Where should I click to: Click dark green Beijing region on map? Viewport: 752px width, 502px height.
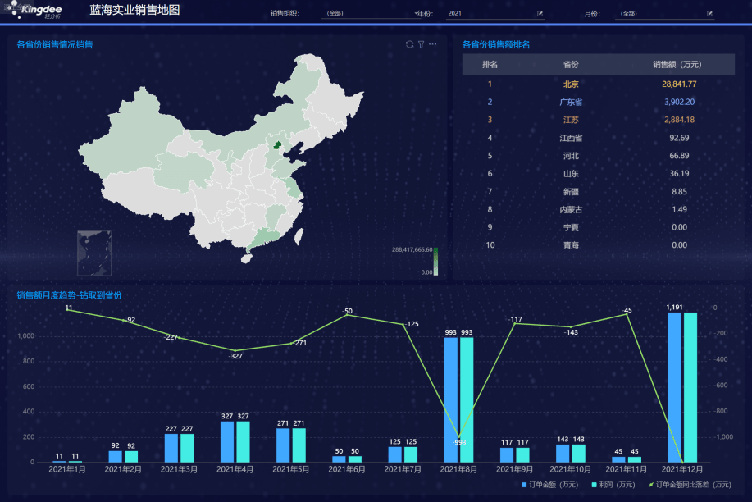[276, 146]
